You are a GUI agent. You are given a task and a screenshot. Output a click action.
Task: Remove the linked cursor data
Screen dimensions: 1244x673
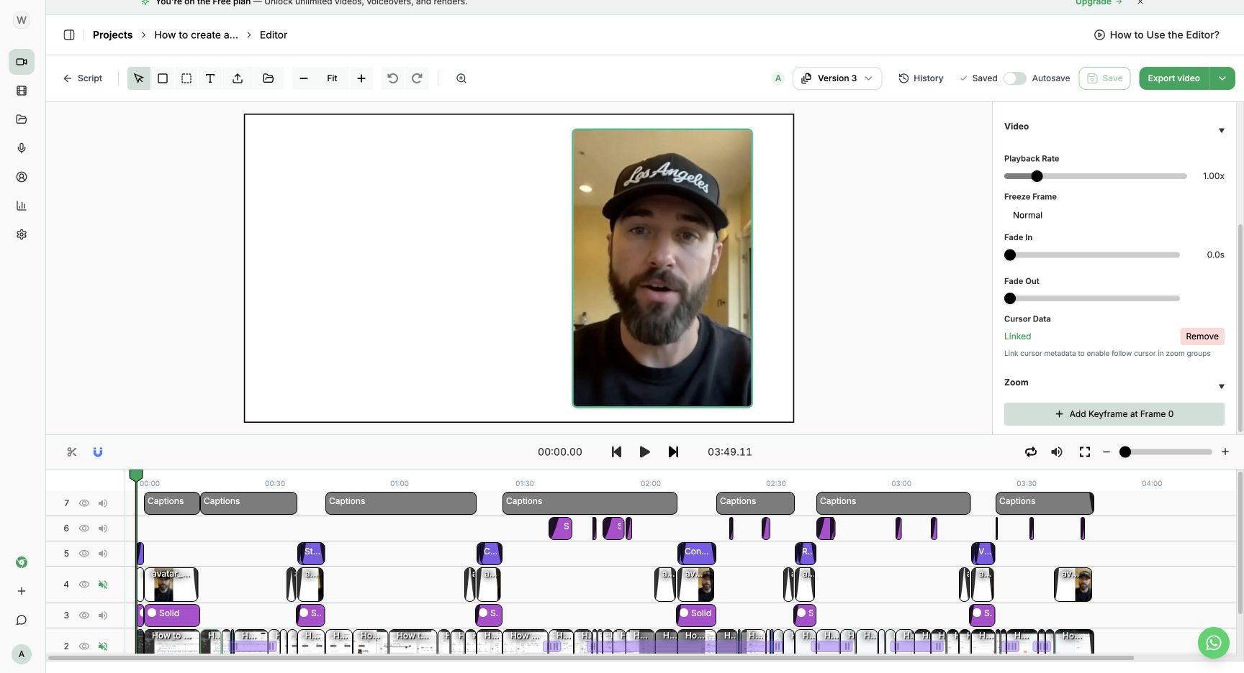(x=1202, y=336)
